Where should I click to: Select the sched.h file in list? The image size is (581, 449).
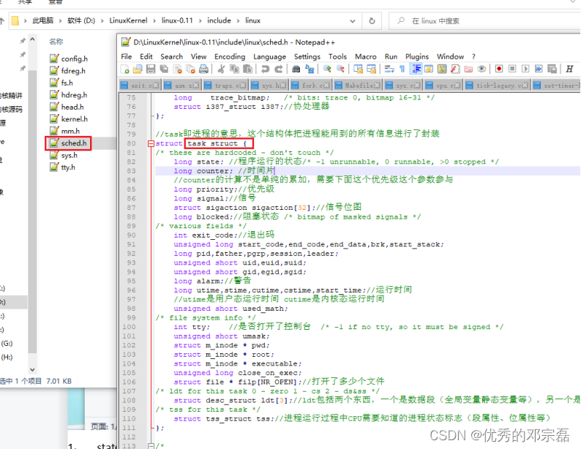click(x=74, y=143)
